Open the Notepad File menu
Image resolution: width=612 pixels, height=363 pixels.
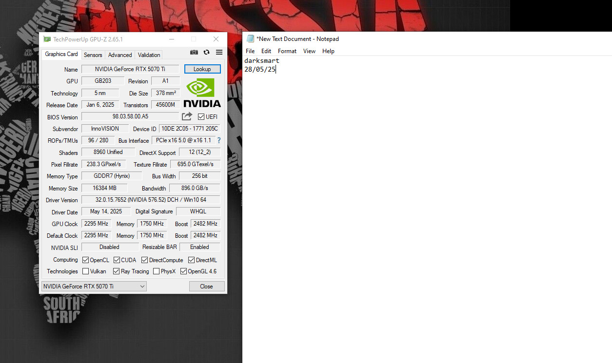tap(250, 51)
